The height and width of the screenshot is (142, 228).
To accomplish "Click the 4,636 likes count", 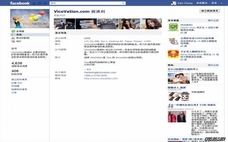I will [17, 63].
